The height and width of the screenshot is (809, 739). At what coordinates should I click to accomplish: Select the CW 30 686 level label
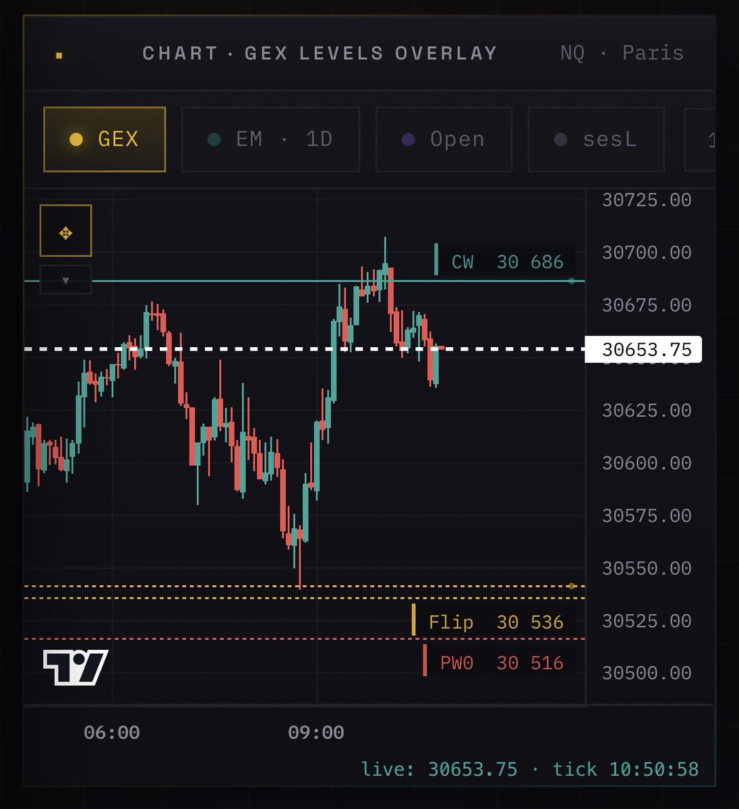pyautogui.click(x=504, y=262)
